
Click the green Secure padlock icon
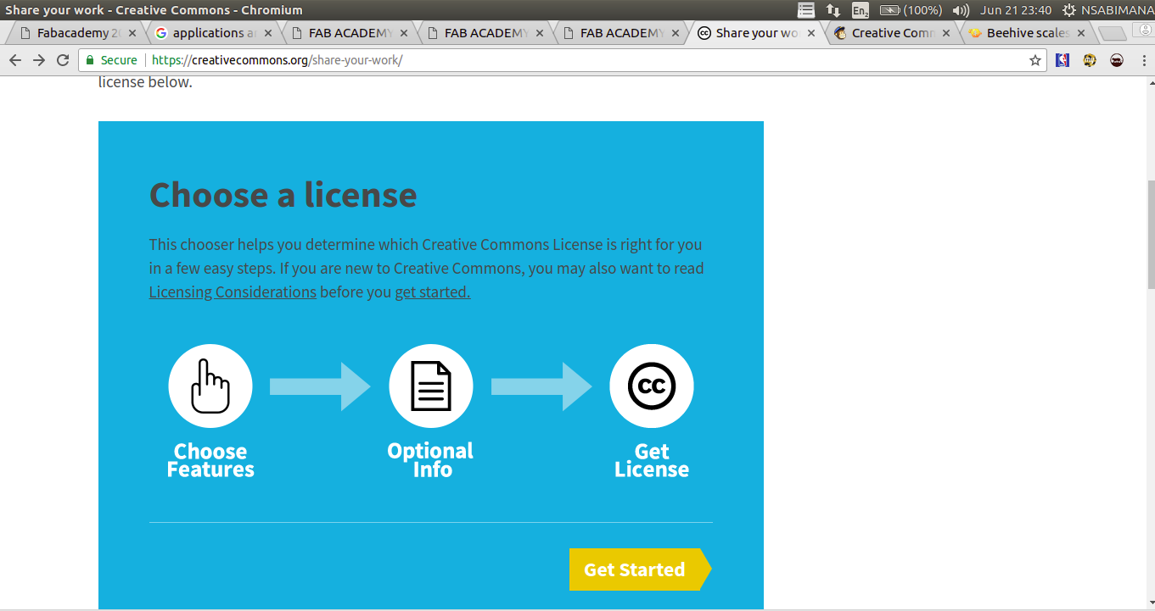[x=91, y=60]
